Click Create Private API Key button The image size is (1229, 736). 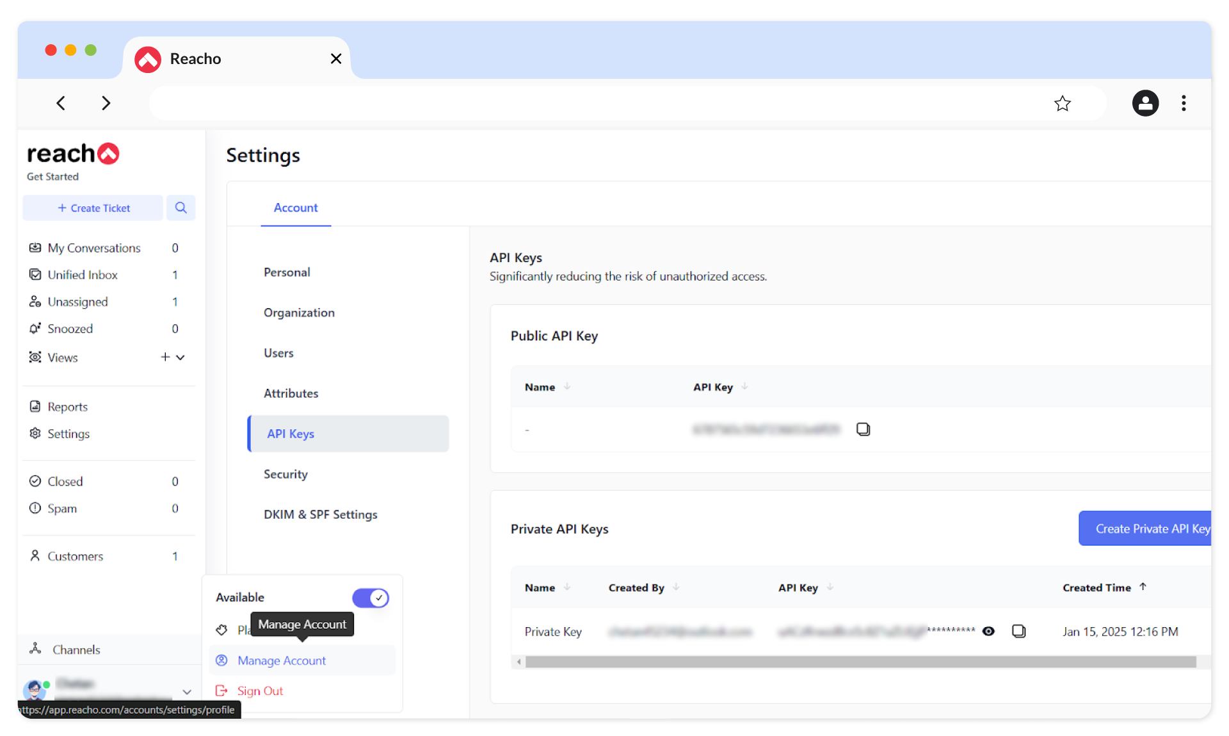pyautogui.click(x=1146, y=528)
